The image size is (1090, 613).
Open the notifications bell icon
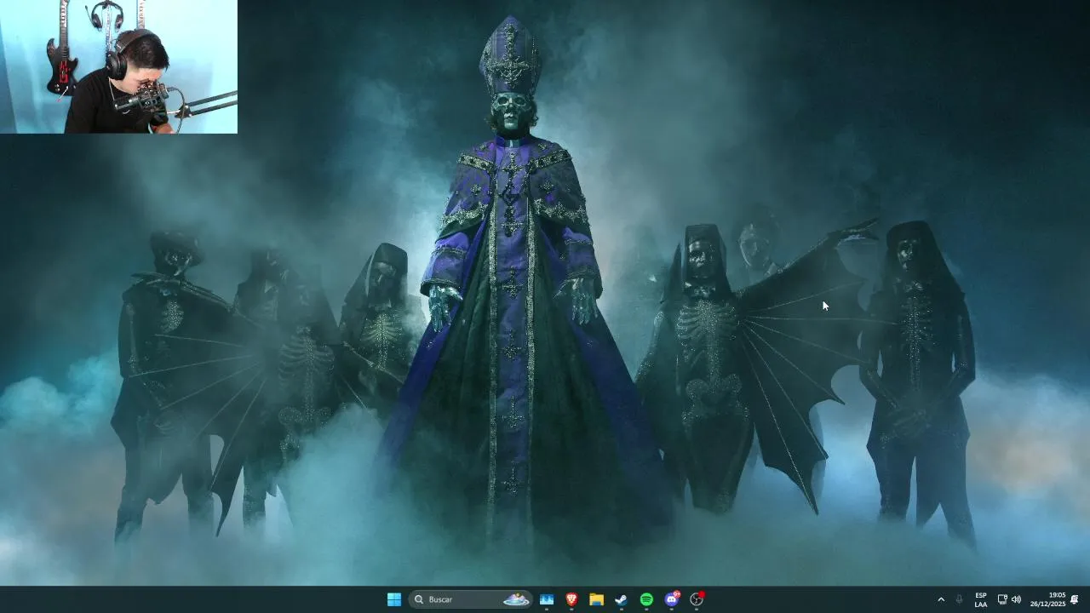coord(1075,599)
